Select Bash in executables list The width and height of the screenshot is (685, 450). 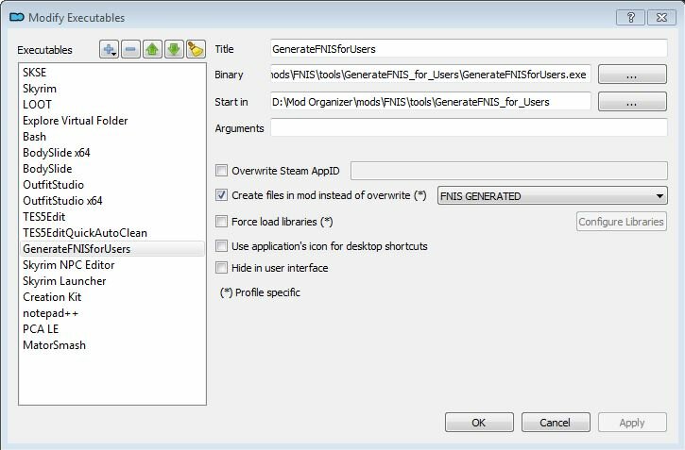pos(111,137)
